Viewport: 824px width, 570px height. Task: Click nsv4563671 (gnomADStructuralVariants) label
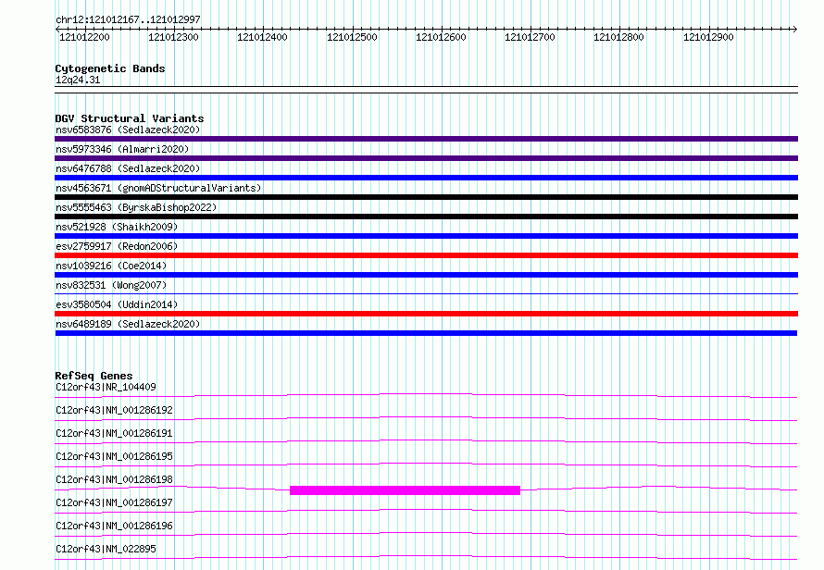click(x=158, y=188)
